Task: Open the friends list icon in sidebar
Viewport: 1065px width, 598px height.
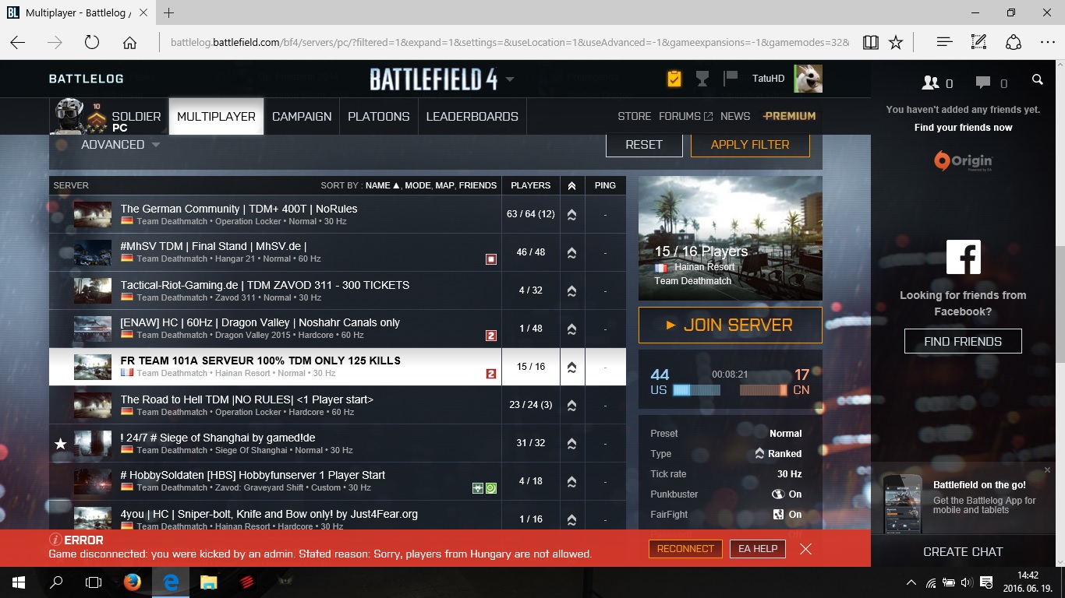Action: (x=930, y=83)
